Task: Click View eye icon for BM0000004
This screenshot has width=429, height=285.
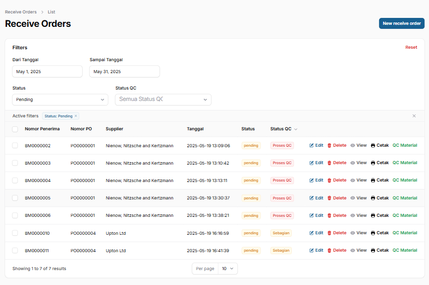Action: tap(353, 180)
